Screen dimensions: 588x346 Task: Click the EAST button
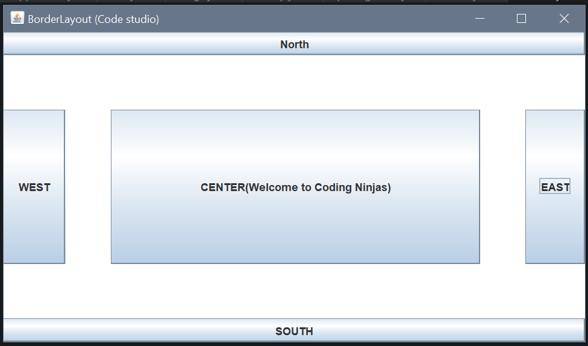[x=555, y=187]
